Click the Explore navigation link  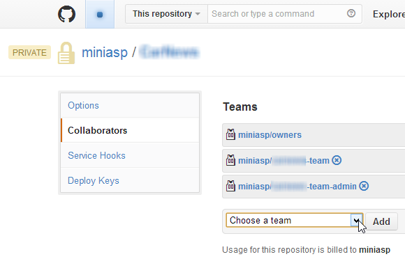389,14
